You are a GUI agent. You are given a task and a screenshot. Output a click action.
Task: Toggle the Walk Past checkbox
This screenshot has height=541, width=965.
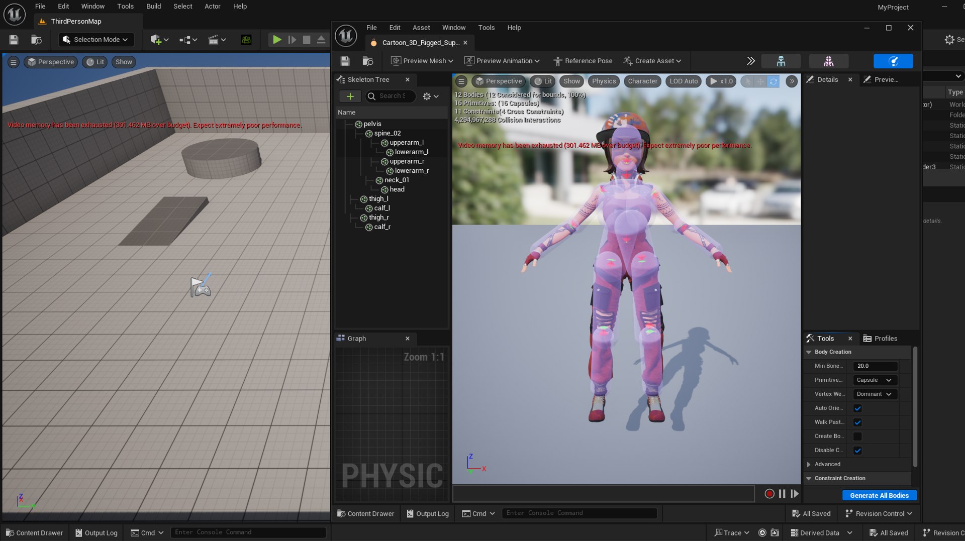click(x=857, y=422)
